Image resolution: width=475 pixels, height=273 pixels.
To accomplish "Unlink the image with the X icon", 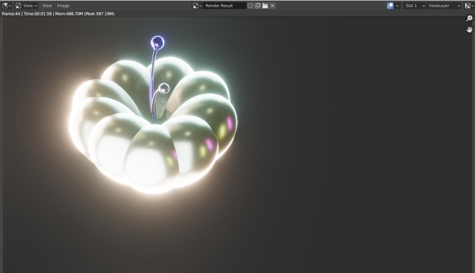I will pyautogui.click(x=272, y=6).
